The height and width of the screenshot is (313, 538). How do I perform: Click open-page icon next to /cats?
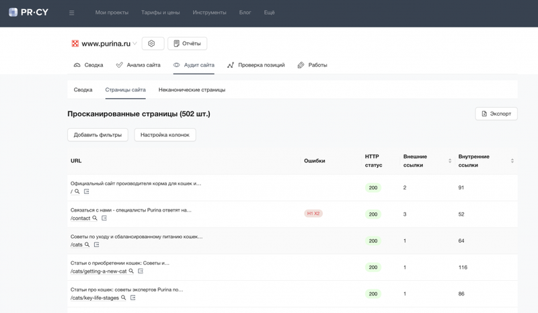click(x=96, y=244)
